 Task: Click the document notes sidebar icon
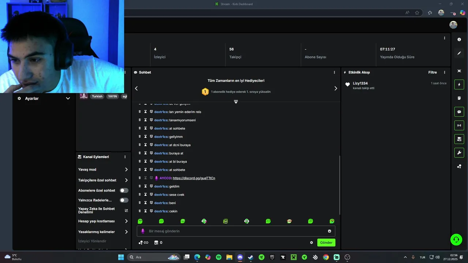(459, 98)
